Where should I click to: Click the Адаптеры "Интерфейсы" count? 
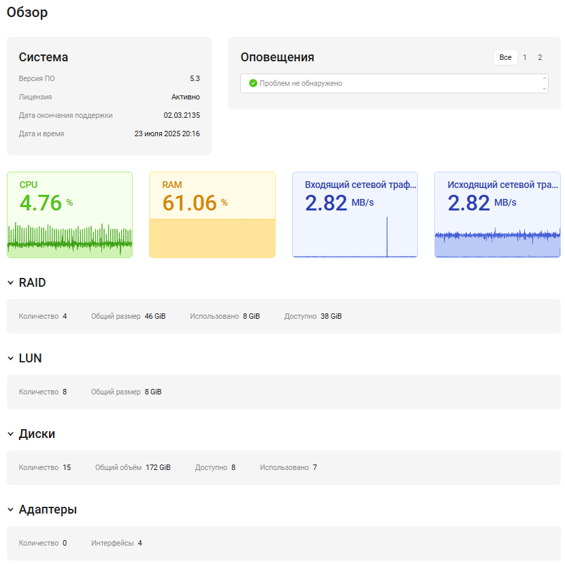point(140,543)
